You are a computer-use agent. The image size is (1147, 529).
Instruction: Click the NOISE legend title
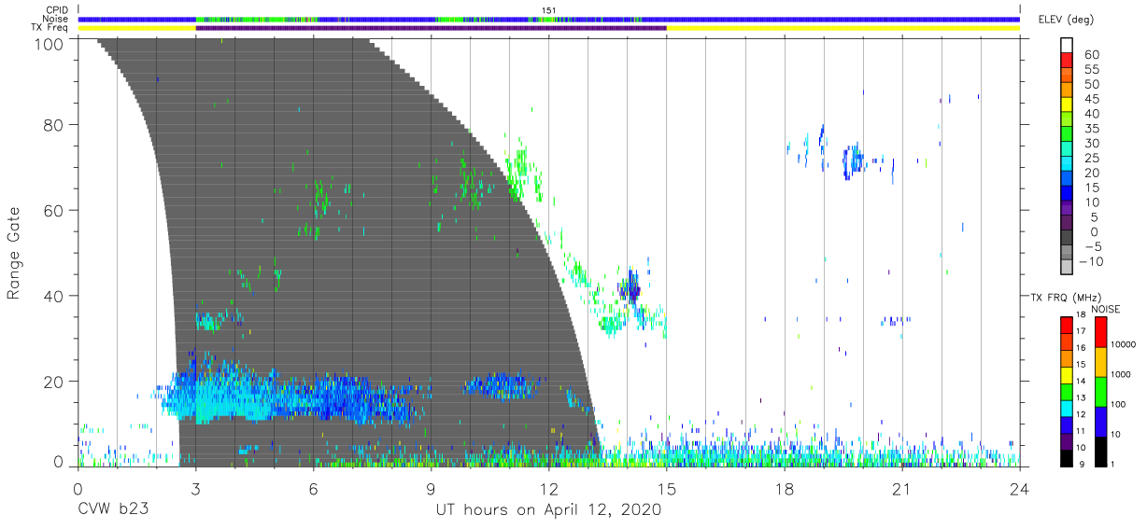coord(1105,309)
